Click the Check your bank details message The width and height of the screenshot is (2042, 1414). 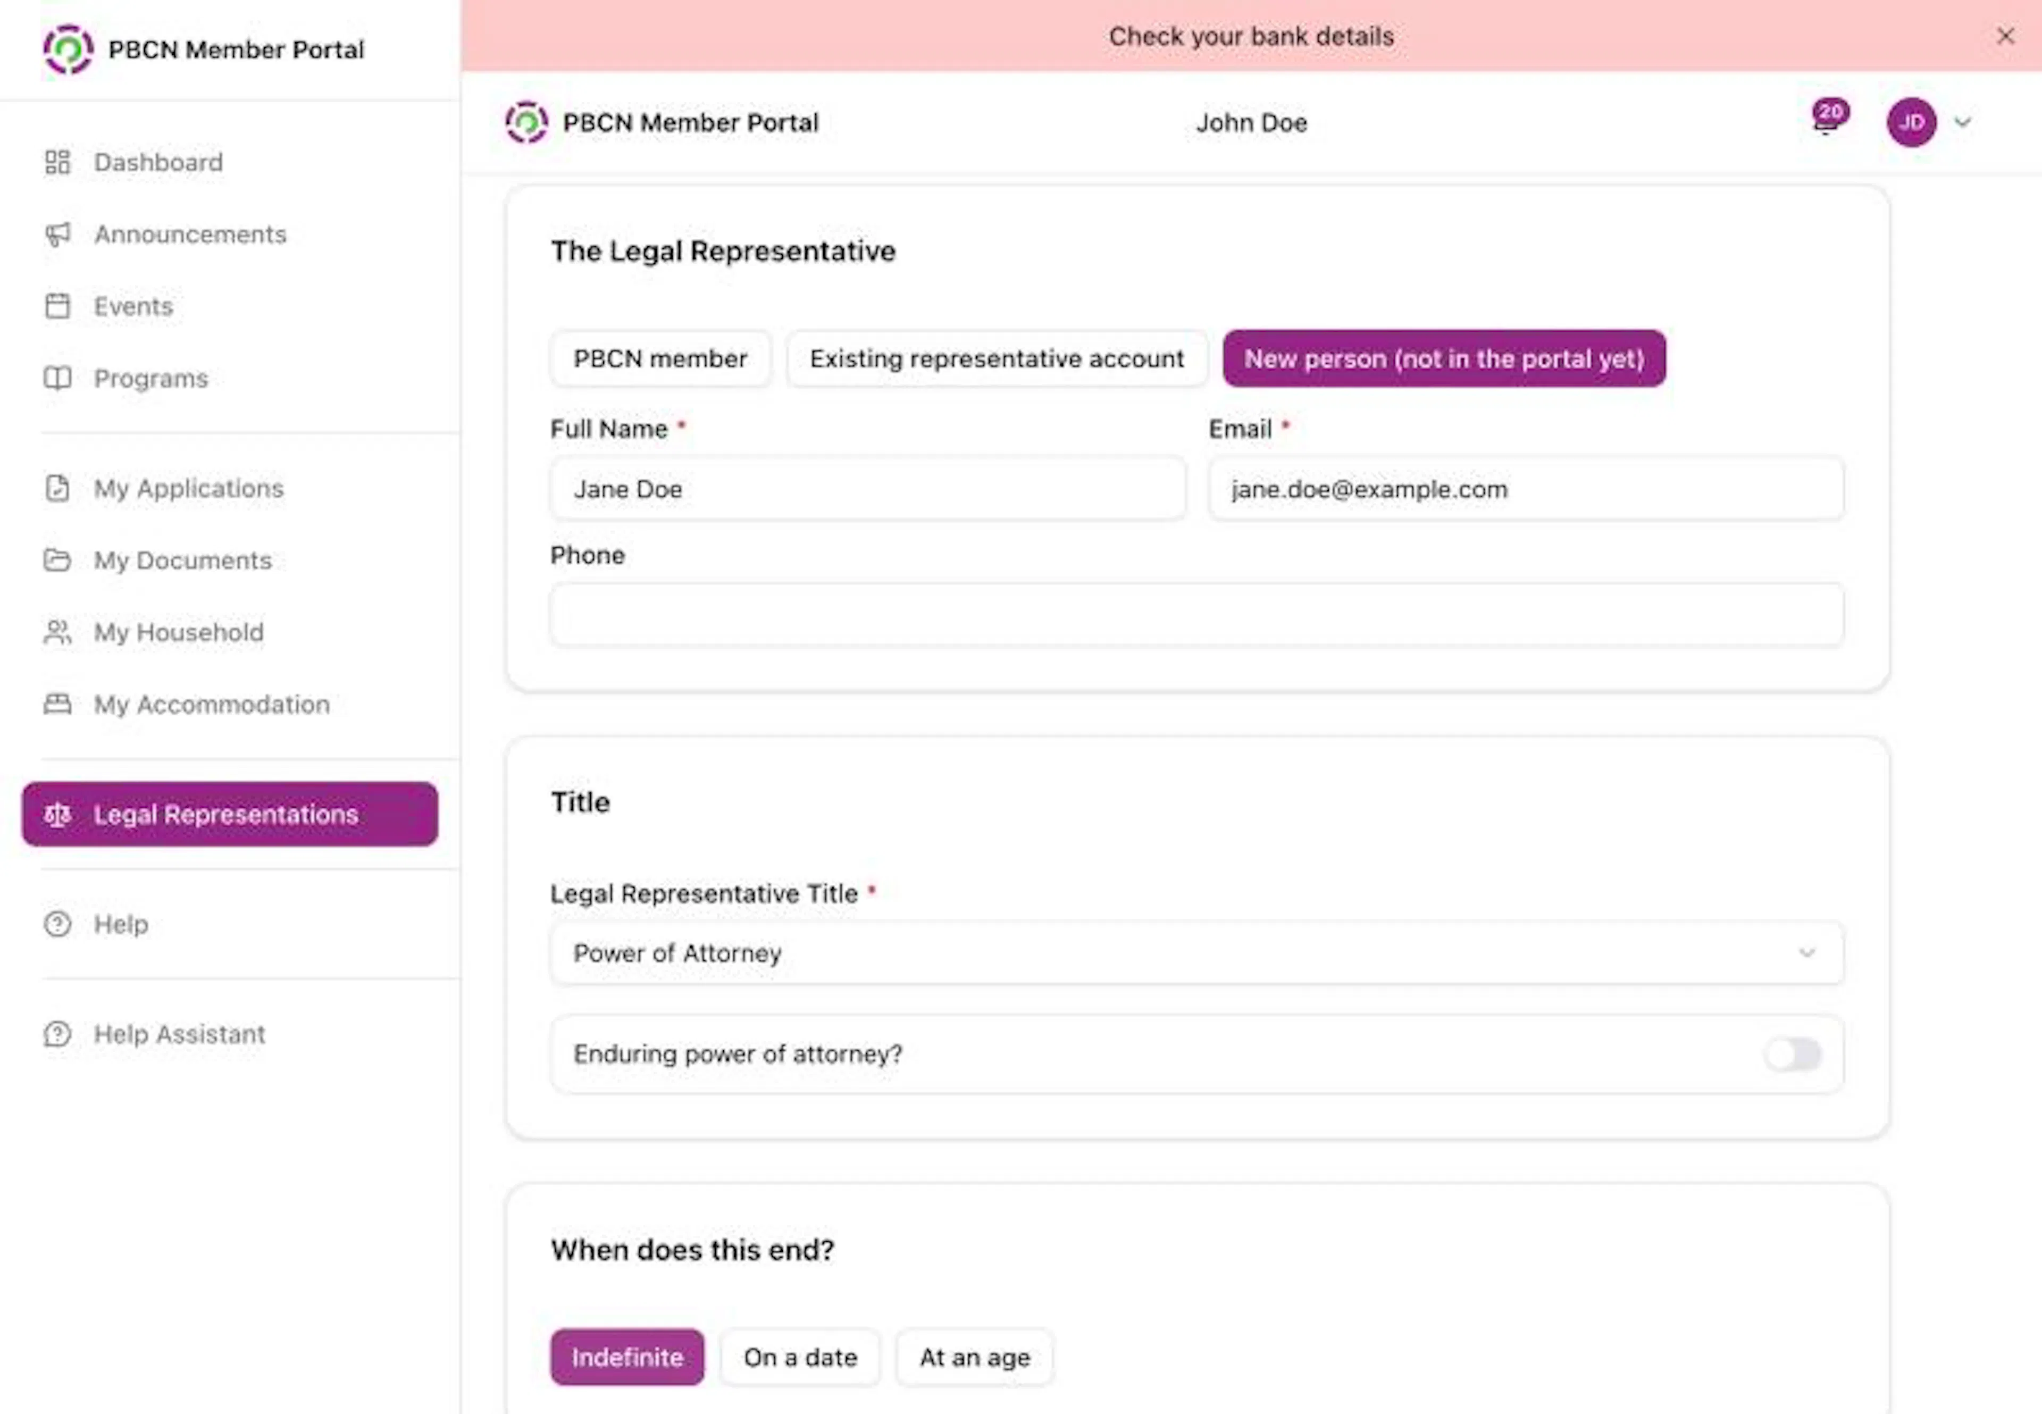(1251, 36)
